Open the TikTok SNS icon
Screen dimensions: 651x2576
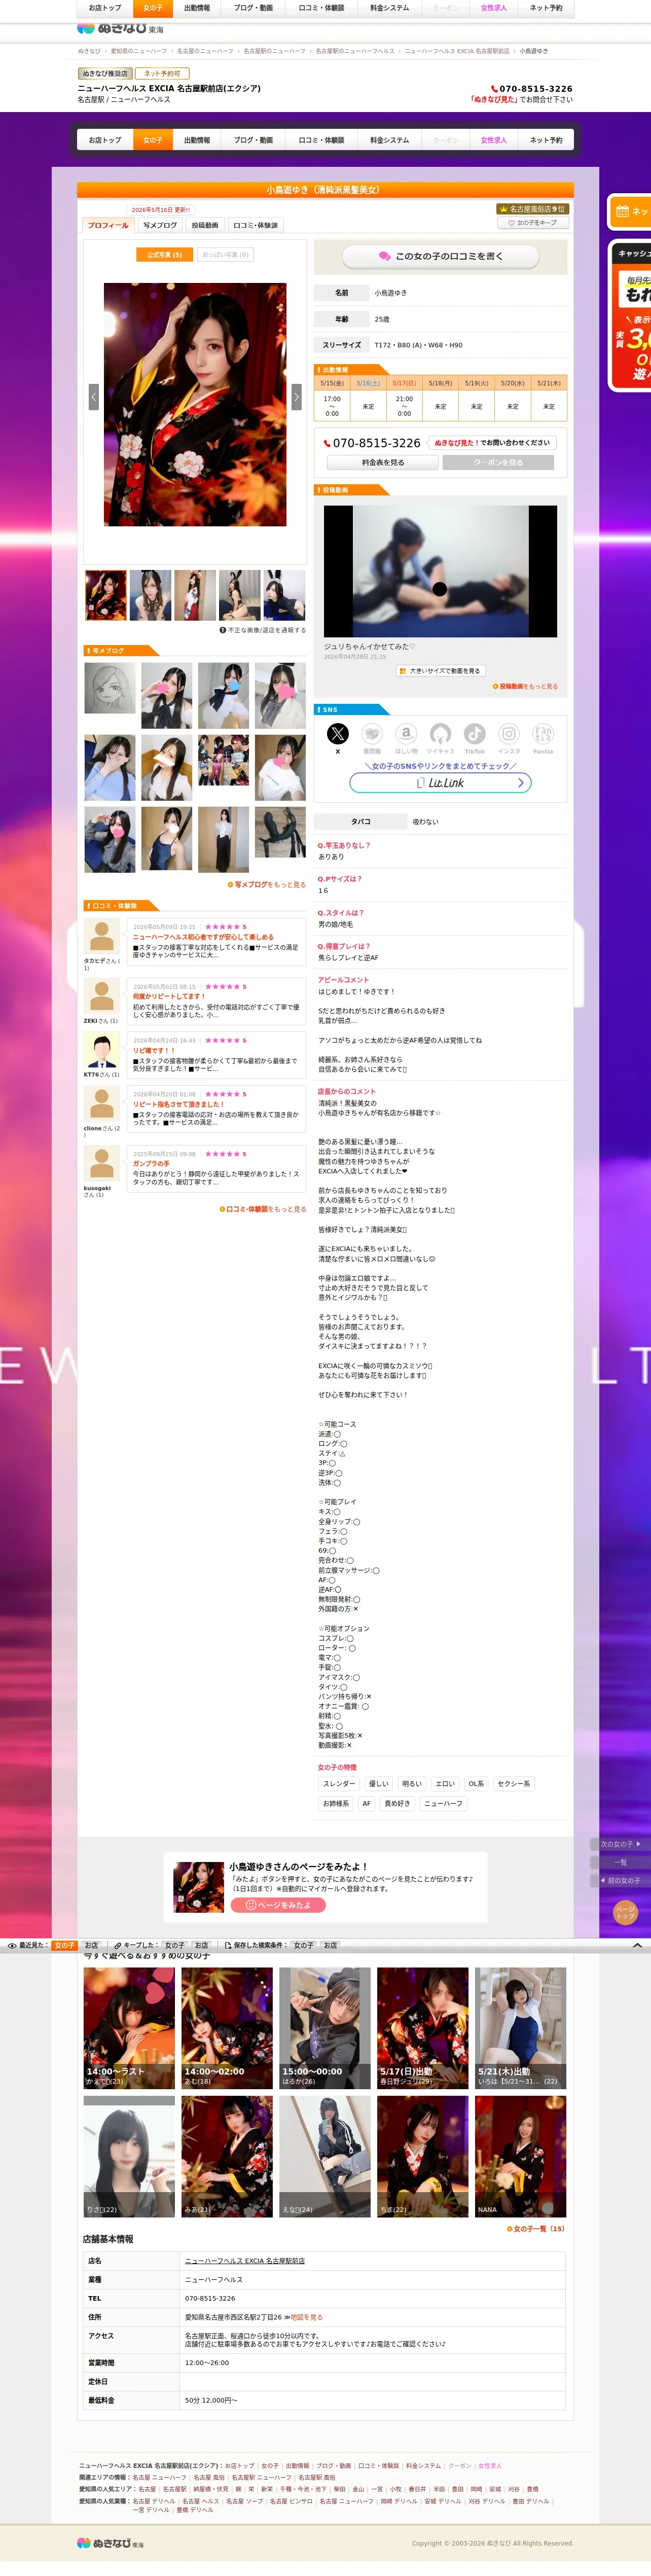tap(474, 734)
